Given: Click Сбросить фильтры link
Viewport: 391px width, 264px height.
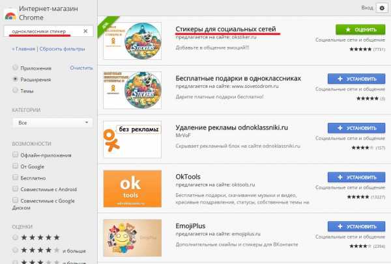Looking at the screenshot, I should click(x=63, y=49).
